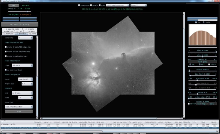
Task: Uncheck the log histogram checkbox
Action: point(196,22)
